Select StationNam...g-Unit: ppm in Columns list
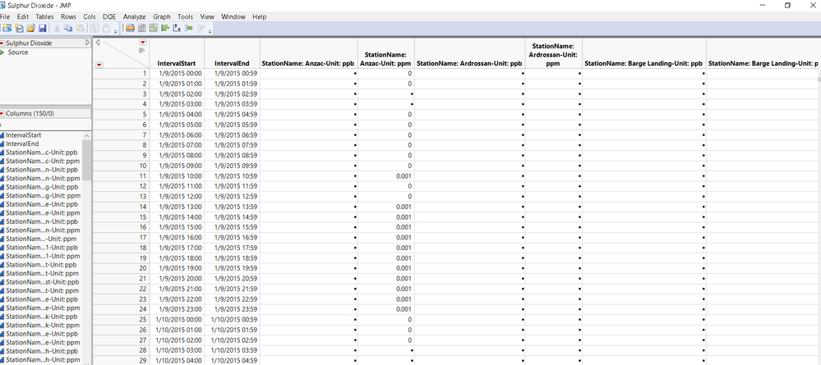The height and width of the screenshot is (365, 821). point(43,195)
